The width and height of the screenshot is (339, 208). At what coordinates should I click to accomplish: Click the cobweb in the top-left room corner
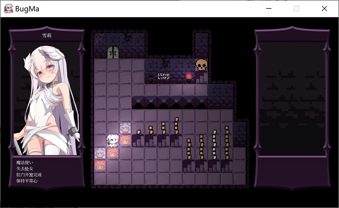click(100, 37)
